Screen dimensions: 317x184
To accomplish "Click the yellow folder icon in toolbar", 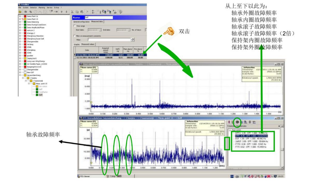I will 20,12.
